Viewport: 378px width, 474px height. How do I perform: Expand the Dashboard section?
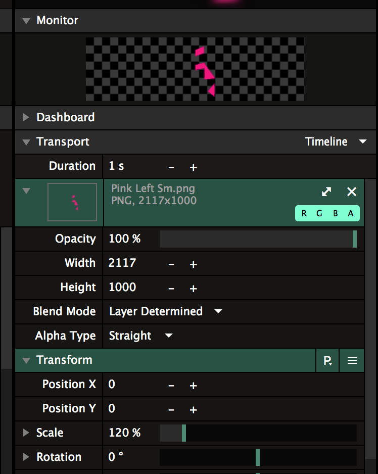tap(26, 118)
